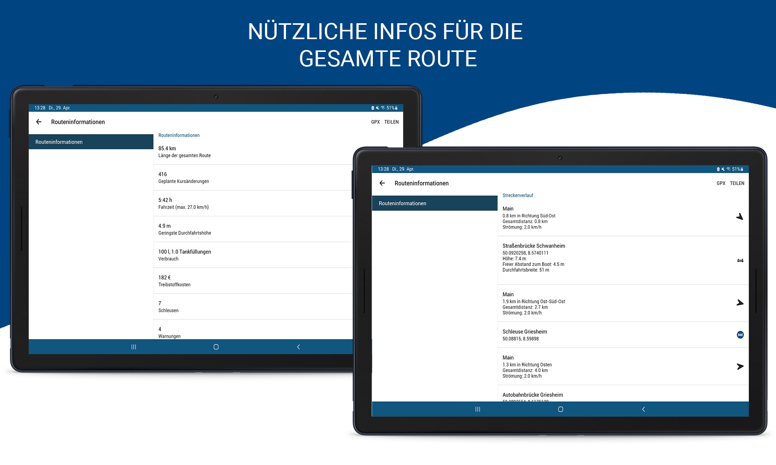
Task: Tap TEILEN on left tablet
Action: pos(391,122)
